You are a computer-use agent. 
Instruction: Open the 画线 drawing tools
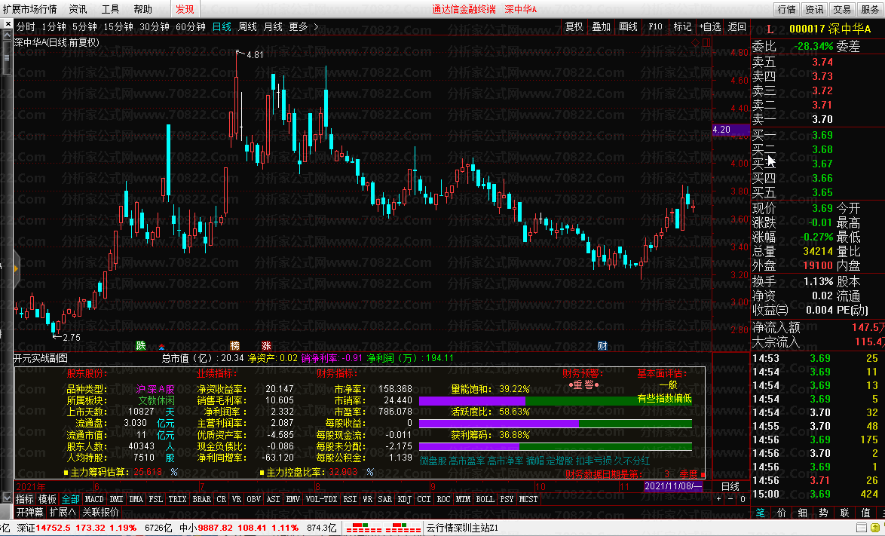click(628, 26)
